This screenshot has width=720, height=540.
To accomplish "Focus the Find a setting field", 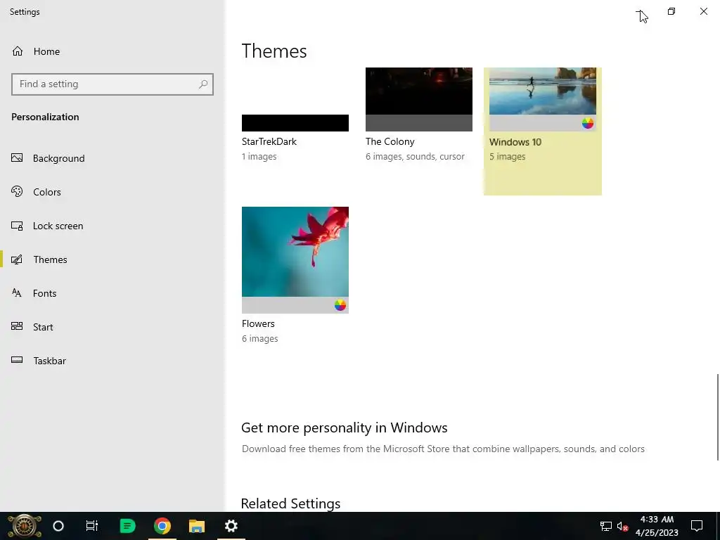I will click(112, 84).
